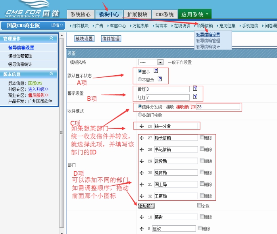Select the 不显示 radio option
The height and width of the screenshot is (234, 277).
(x=139, y=80)
